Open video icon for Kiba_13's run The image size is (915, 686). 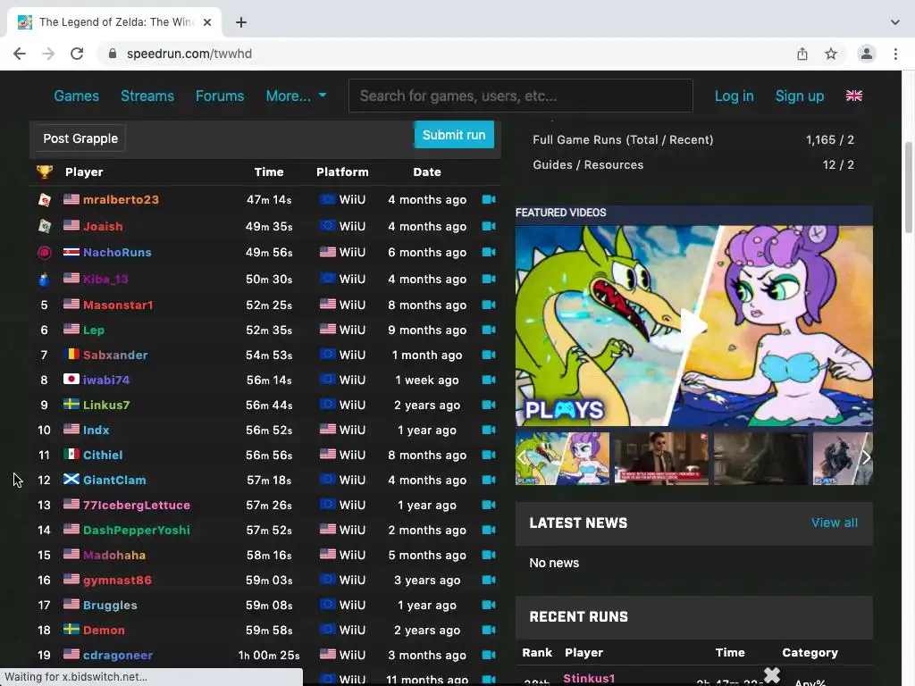pos(489,279)
